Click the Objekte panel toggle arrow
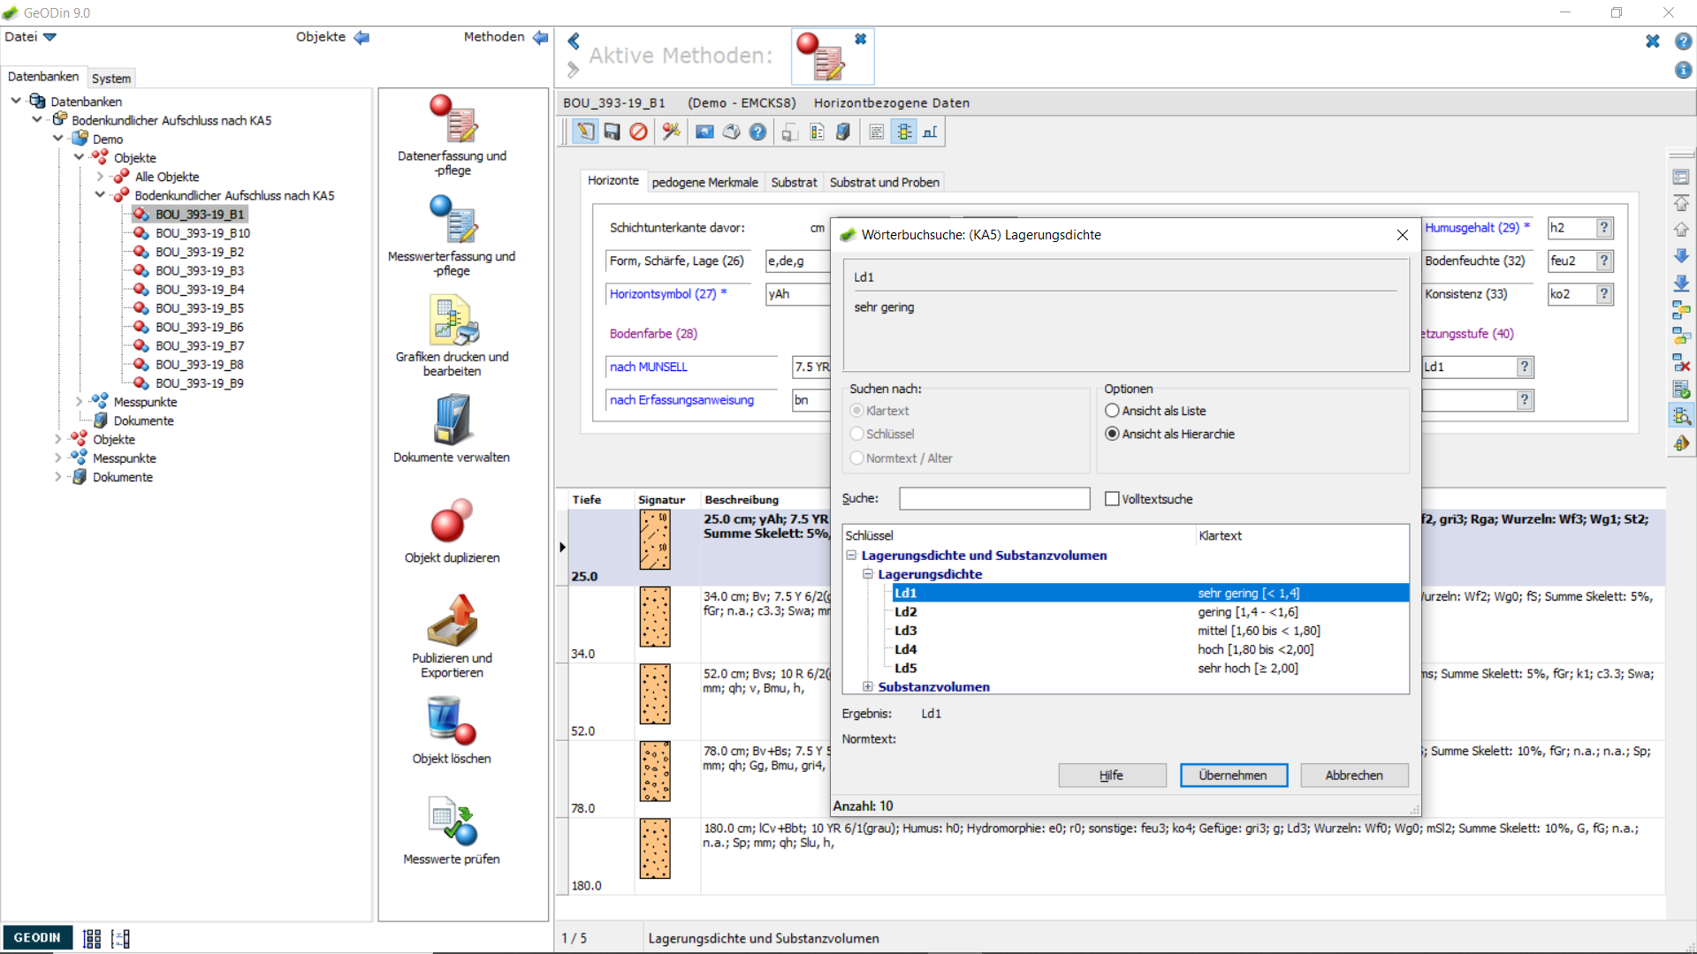The width and height of the screenshot is (1697, 954). (361, 37)
